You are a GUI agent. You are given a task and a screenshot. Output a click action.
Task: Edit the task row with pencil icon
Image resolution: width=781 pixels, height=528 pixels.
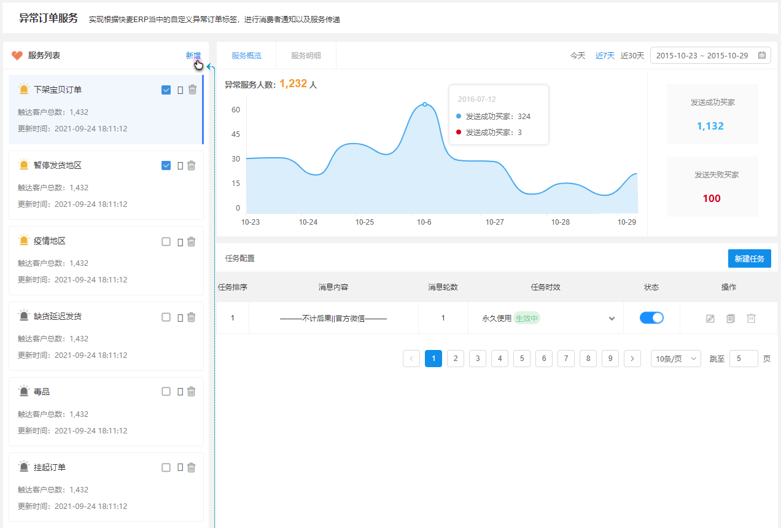point(710,318)
